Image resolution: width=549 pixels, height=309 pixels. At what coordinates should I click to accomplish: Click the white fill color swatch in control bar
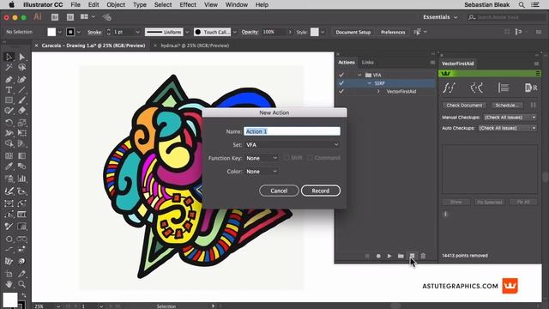pos(51,32)
